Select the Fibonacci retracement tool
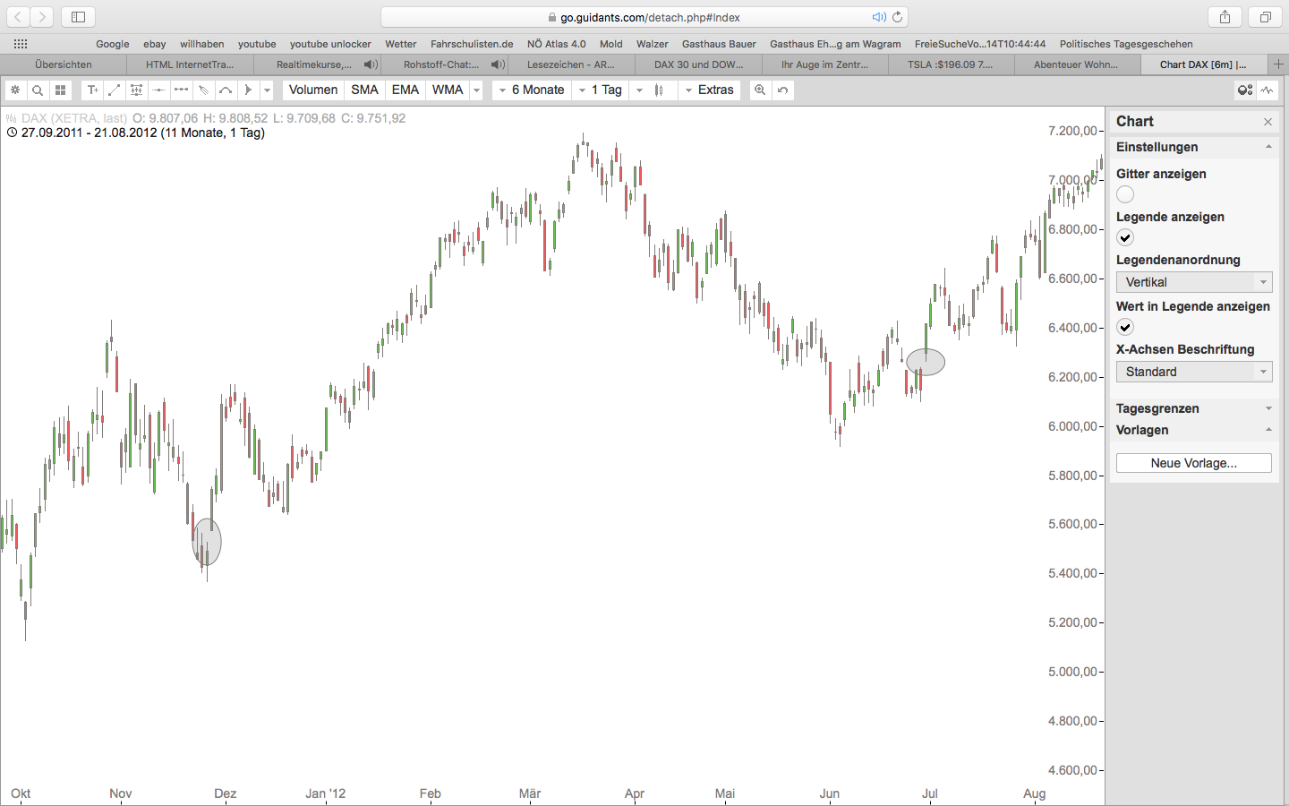Viewport: 1289px width, 806px height. coord(136,90)
